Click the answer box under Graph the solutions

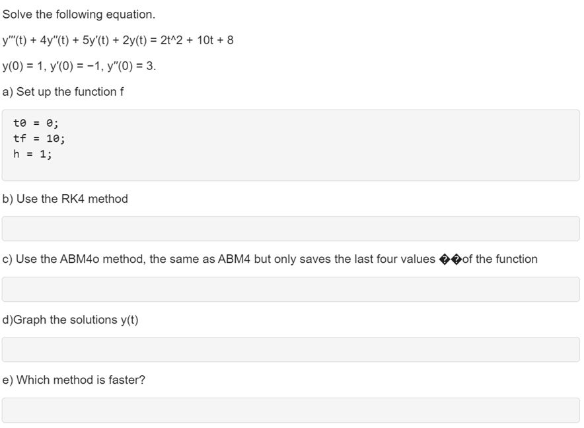coord(291,349)
